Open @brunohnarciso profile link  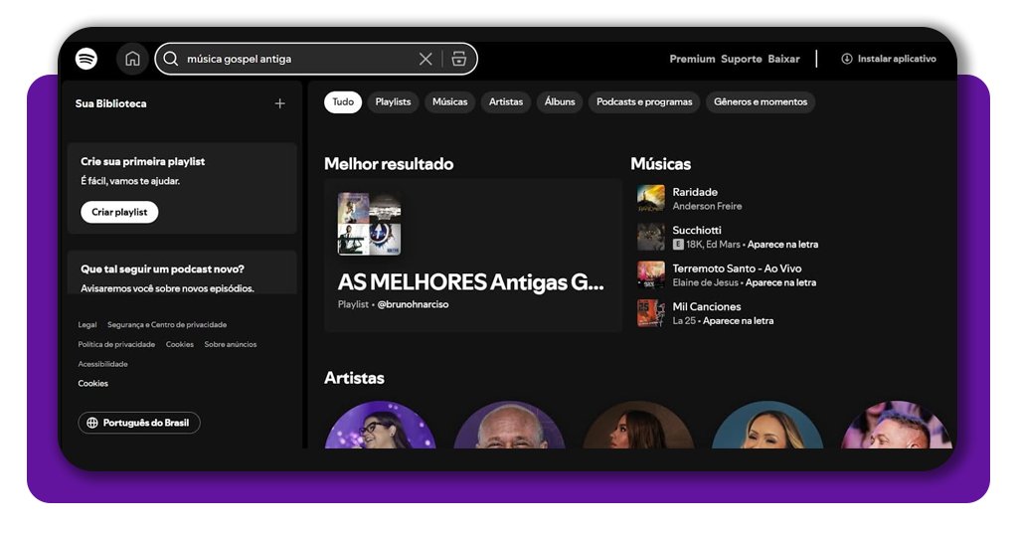413,304
